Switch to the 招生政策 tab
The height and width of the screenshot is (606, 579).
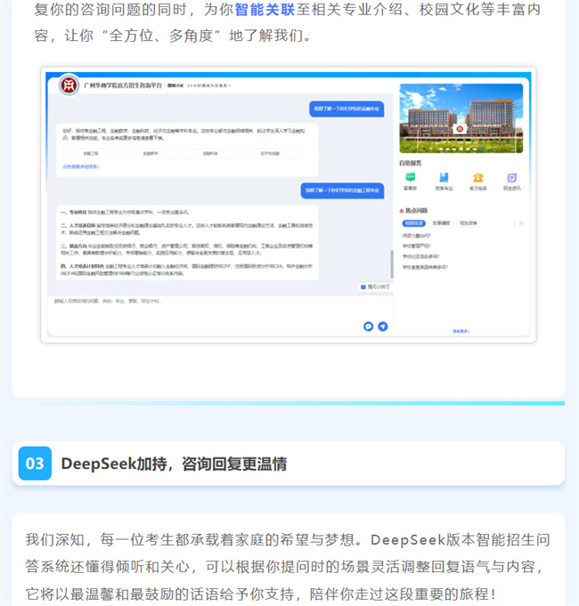click(x=468, y=223)
